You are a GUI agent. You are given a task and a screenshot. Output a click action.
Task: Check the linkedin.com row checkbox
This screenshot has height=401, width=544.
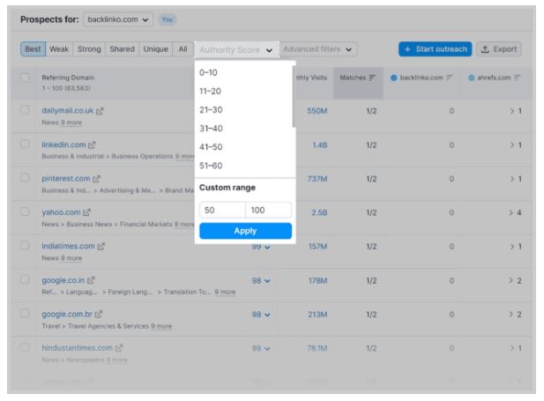pyautogui.click(x=25, y=144)
